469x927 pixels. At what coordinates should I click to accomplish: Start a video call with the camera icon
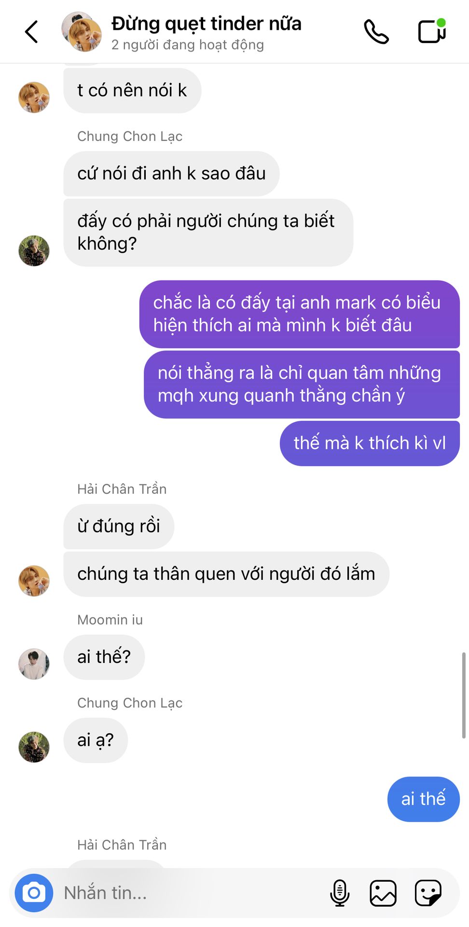(x=432, y=31)
